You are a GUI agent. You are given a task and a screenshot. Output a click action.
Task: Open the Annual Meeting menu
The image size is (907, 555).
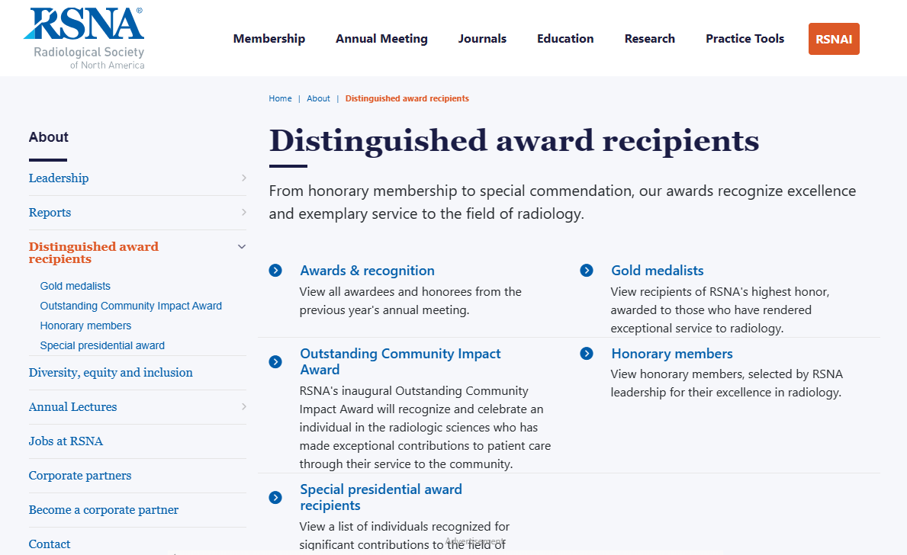(381, 39)
